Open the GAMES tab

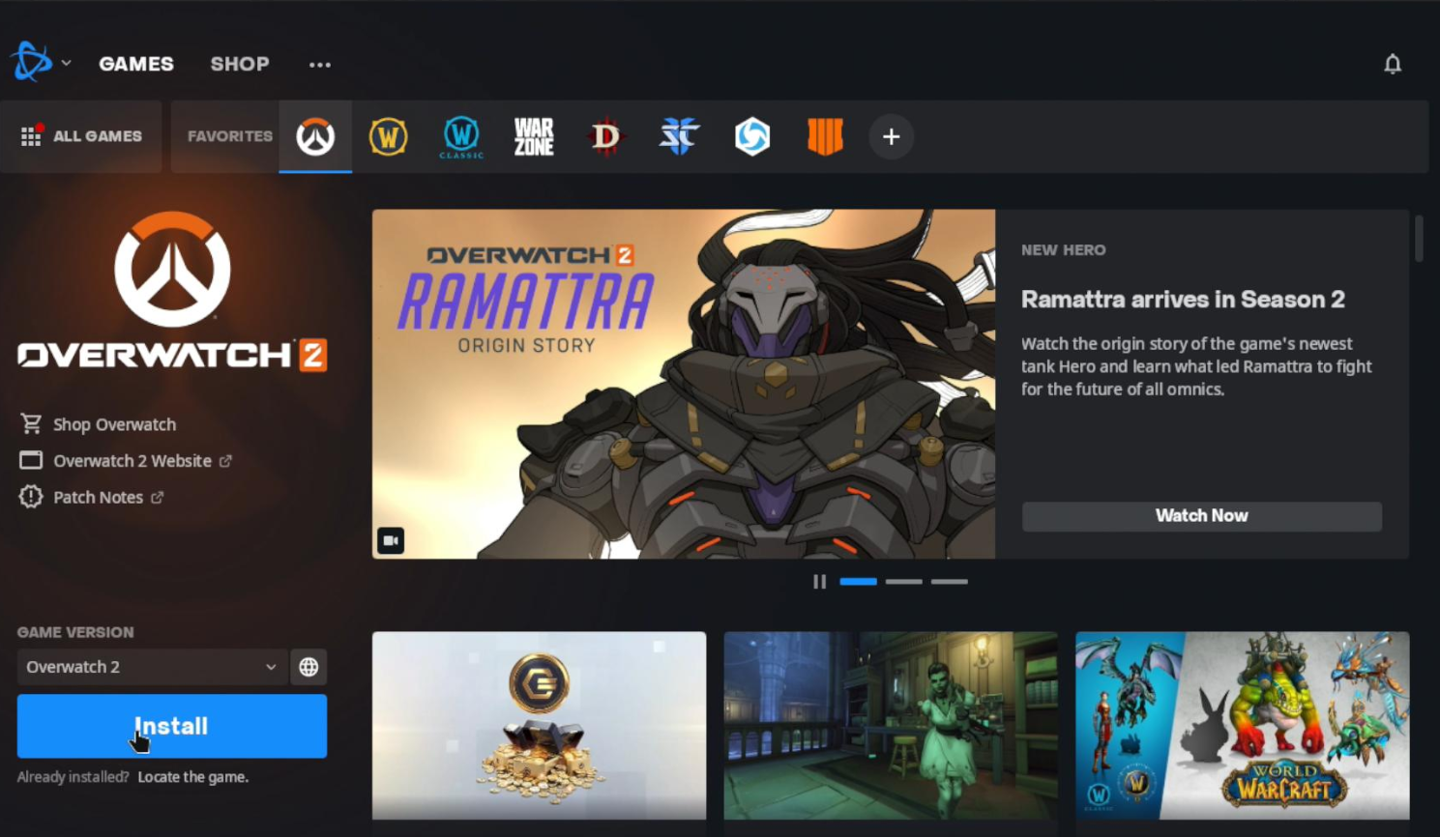[136, 64]
